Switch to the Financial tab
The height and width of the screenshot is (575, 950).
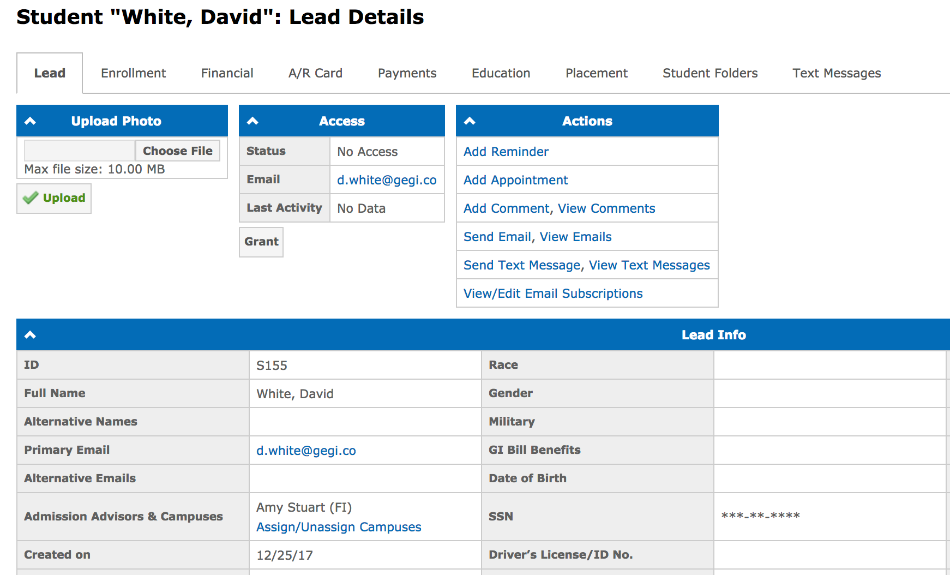click(227, 73)
